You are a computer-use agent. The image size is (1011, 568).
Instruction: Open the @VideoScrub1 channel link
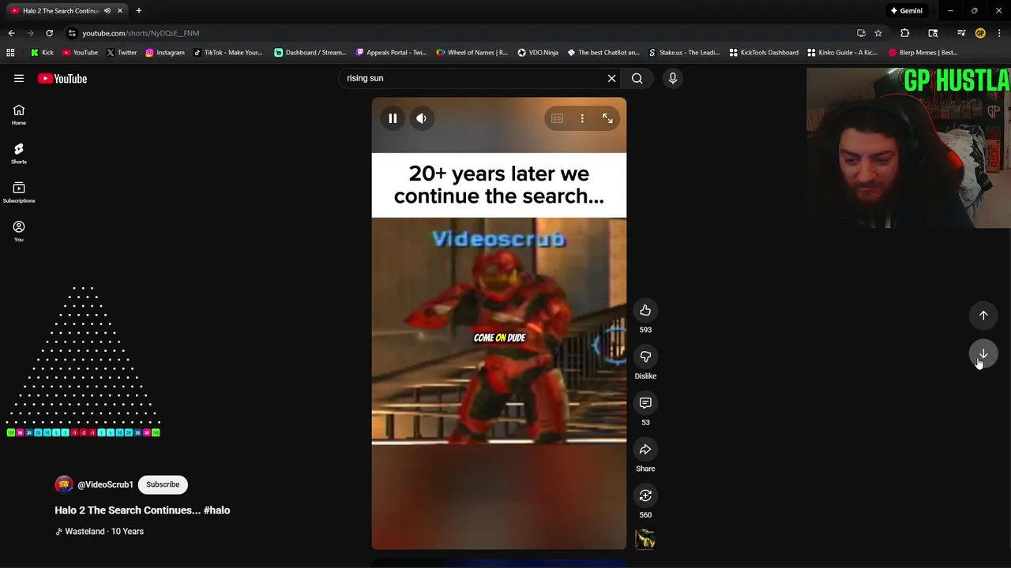pos(105,485)
